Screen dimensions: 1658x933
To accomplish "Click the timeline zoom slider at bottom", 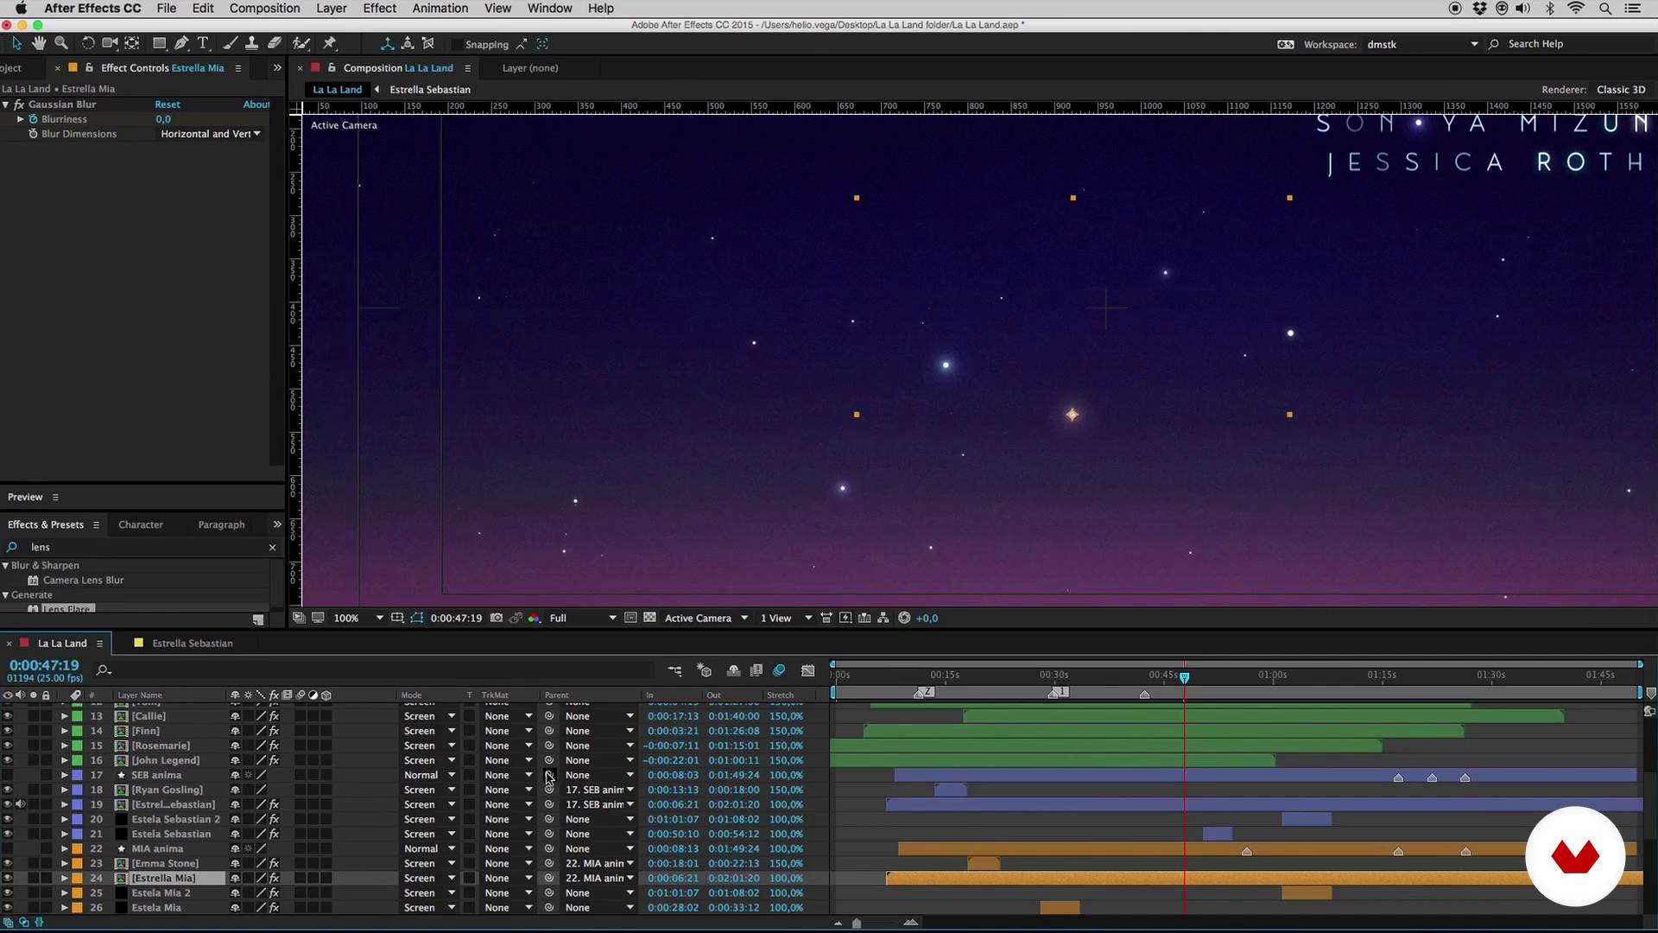I will coord(857,923).
